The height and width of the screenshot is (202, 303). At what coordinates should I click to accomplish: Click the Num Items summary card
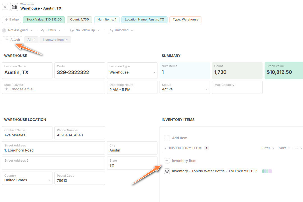(x=185, y=70)
